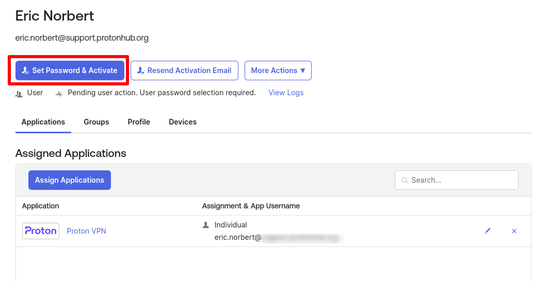The width and height of the screenshot is (548, 282).
Task: Click the user icon in Set Password button
Action: 25,70
